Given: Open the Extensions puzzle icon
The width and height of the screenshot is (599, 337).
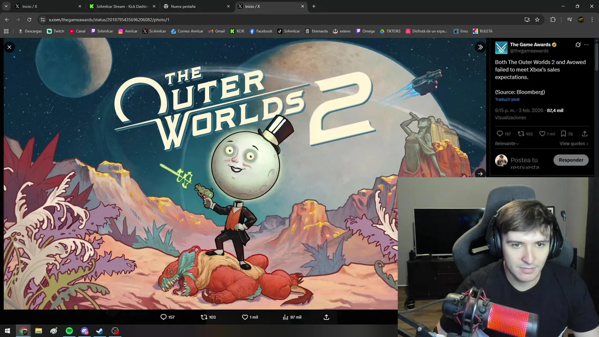Looking at the screenshot, I should 553,20.
